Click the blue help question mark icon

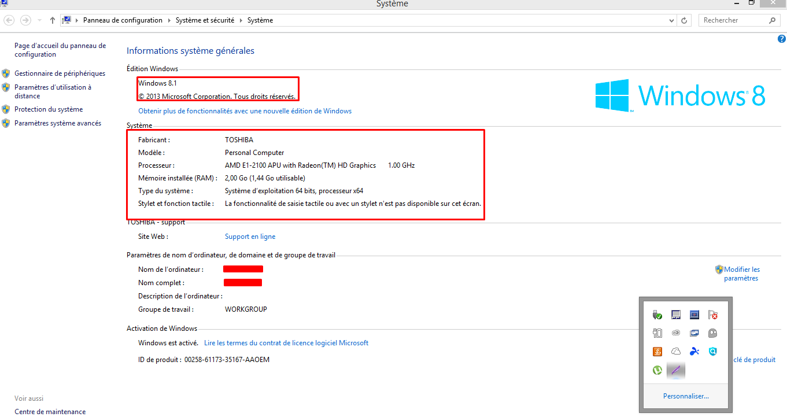(782, 39)
